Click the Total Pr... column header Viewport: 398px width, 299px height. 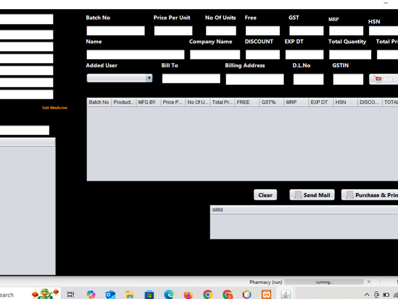[x=222, y=102]
